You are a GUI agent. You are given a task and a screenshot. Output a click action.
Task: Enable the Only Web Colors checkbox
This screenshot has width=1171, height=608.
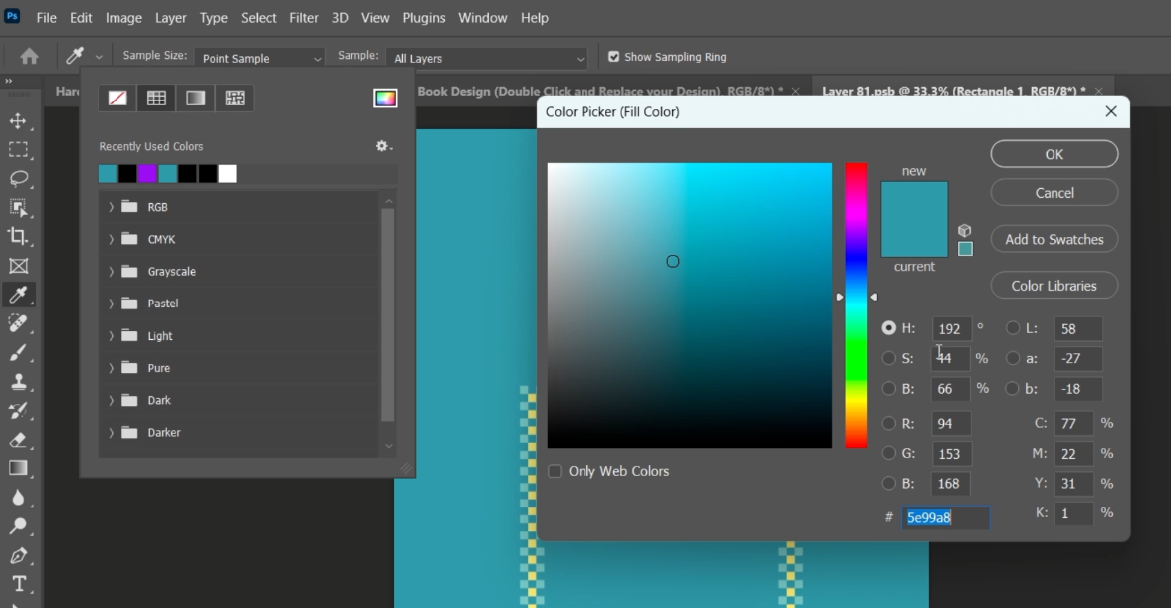(555, 471)
